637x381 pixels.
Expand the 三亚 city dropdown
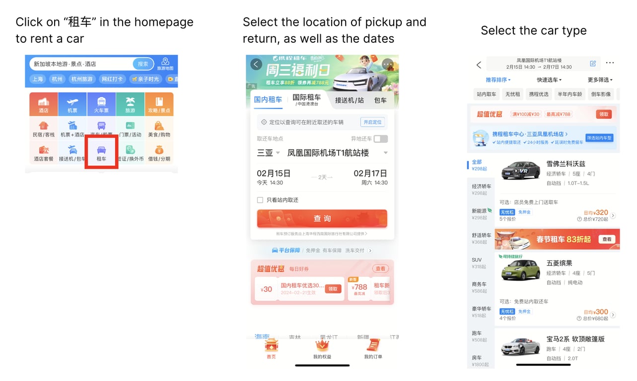point(269,153)
